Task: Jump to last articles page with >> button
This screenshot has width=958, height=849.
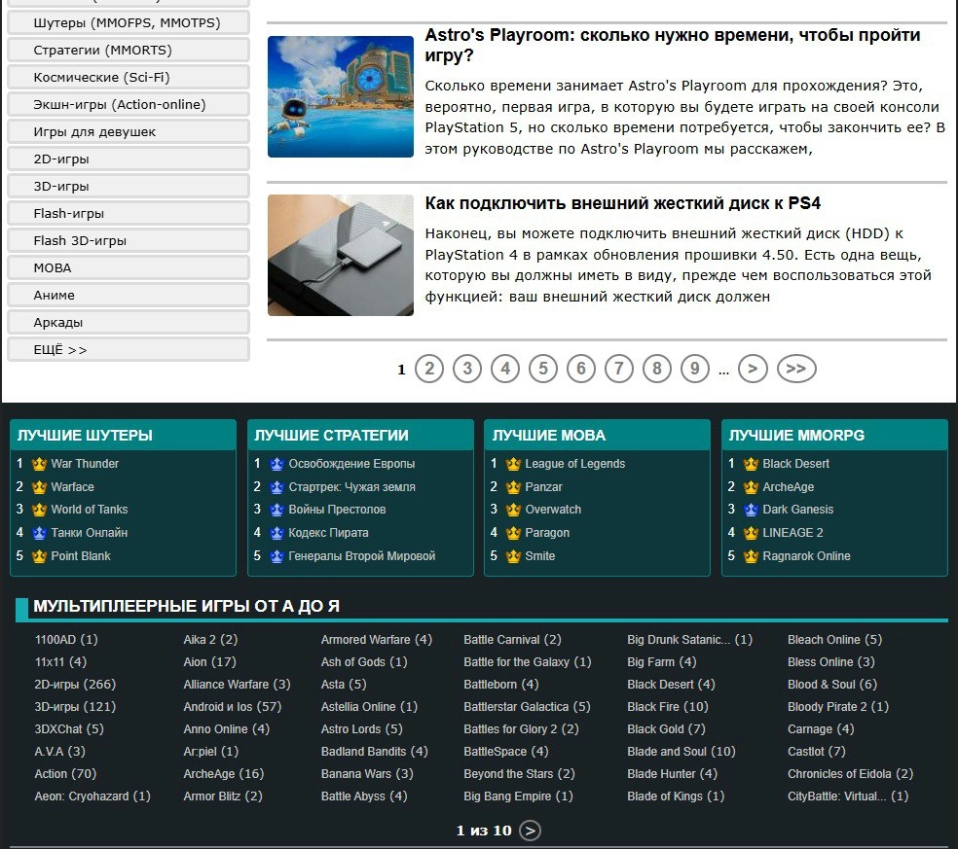Action: click(795, 369)
